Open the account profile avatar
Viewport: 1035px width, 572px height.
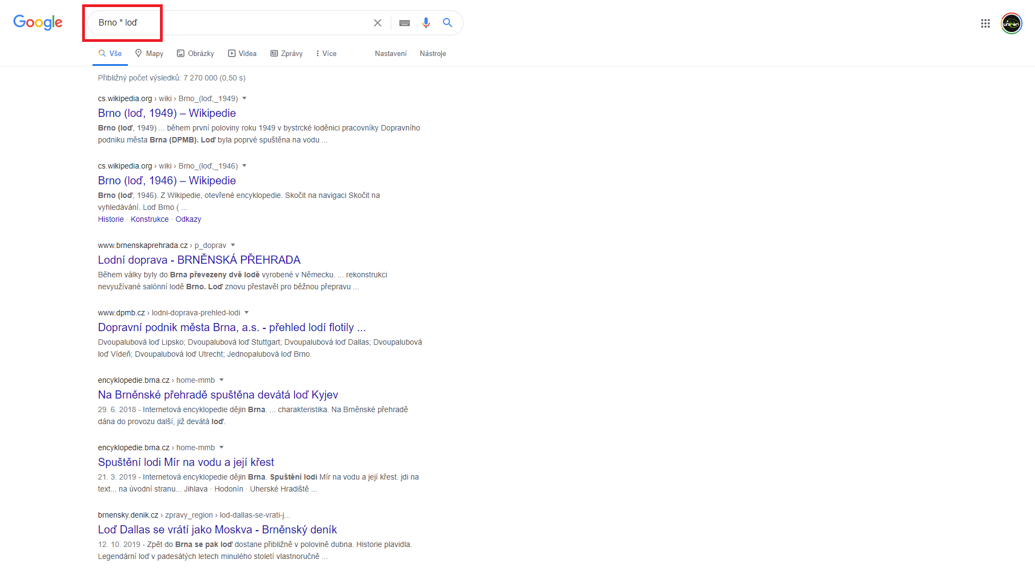pyautogui.click(x=1011, y=23)
